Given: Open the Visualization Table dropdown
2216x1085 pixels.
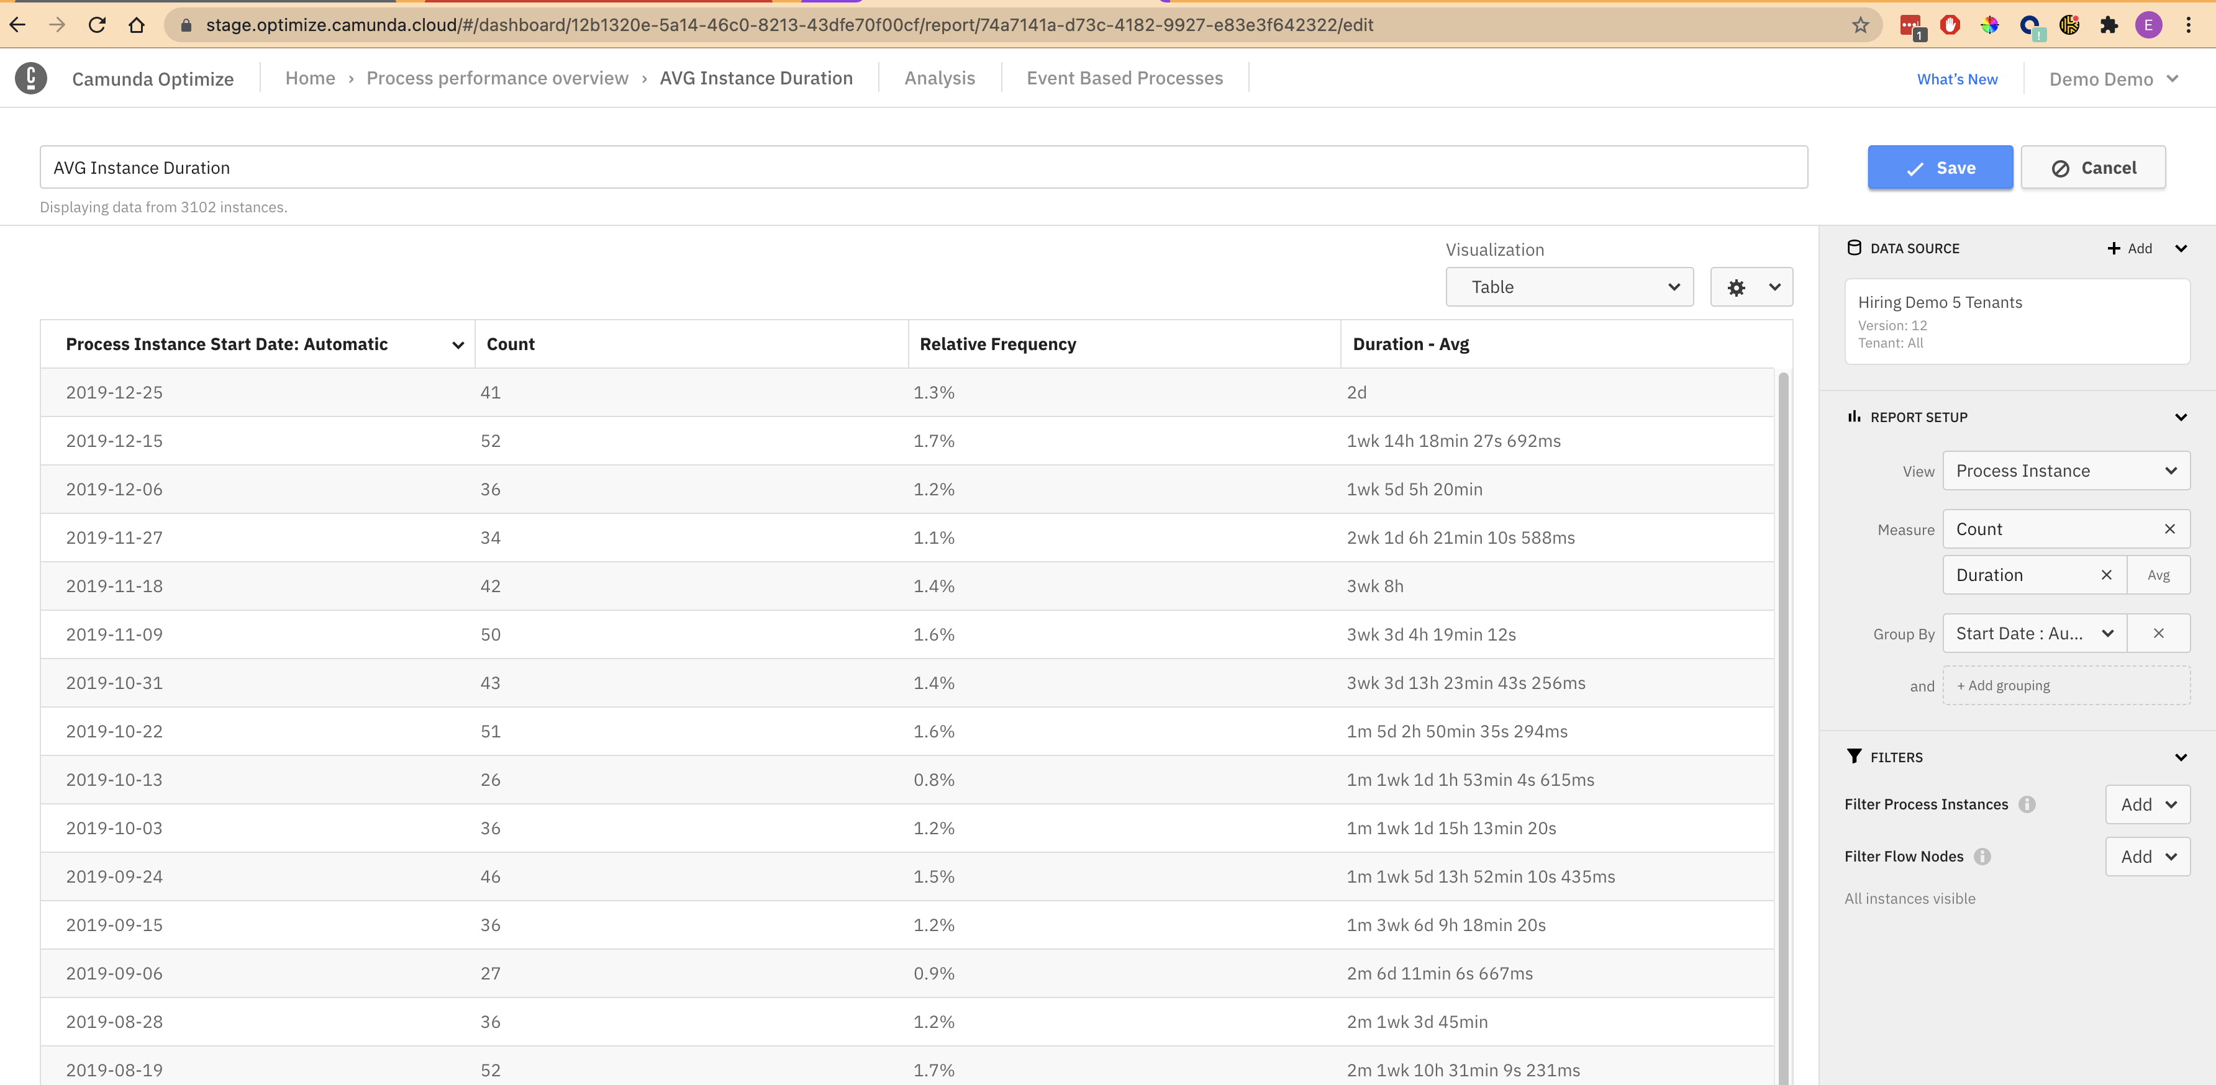Looking at the screenshot, I should [1569, 286].
